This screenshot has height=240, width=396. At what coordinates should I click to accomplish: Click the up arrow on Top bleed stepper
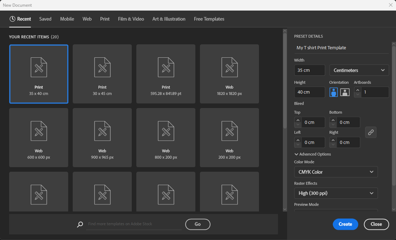point(298,120)
